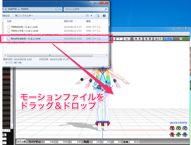Viewport: 191px width, 145px height.
Task: Click the Z-axis move accessory icon
Action: (185, 134)
